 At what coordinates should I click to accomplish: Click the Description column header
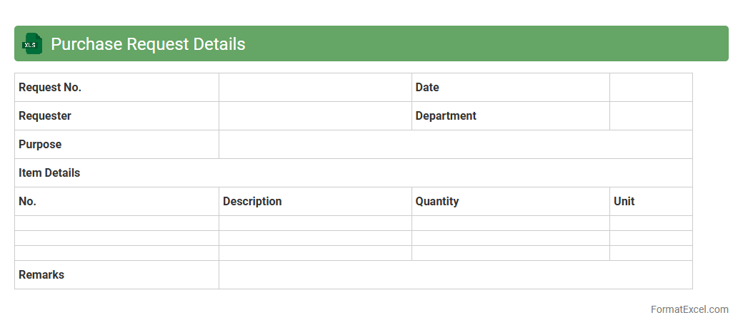point(252,202)
